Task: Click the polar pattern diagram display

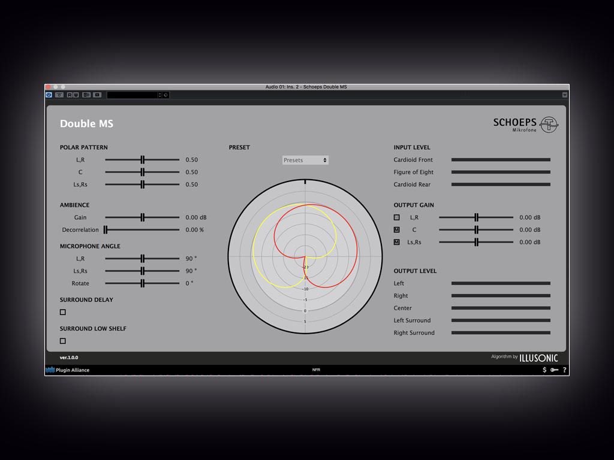Action: point(305,256)
